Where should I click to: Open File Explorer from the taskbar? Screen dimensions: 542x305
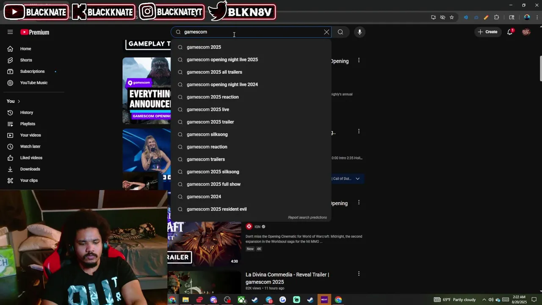coord(185,300)
